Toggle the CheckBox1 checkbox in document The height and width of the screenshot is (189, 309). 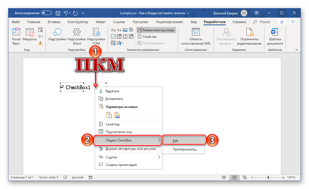tap(62, 87)
